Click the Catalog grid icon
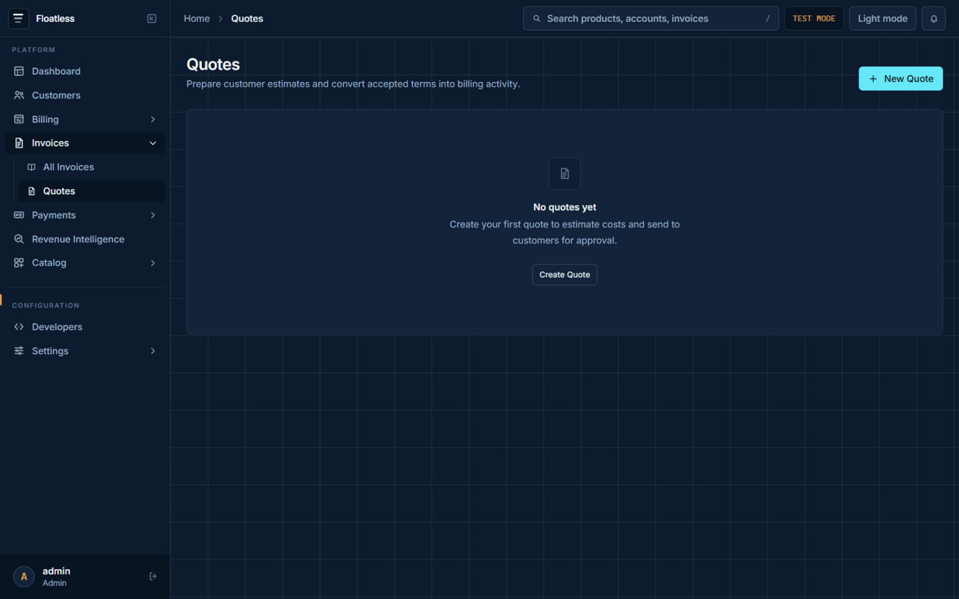 [19, 263]
